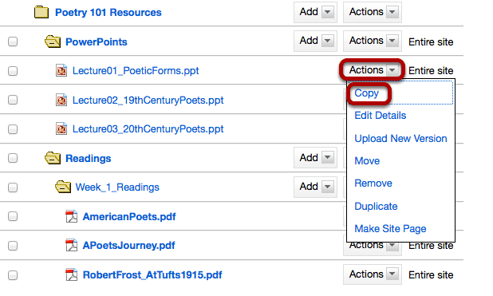Click Entire site text in RobertFrost_AtTufts1915.pdf row
The height and width of the screenshot is (296, 493).
click(431, 275)
